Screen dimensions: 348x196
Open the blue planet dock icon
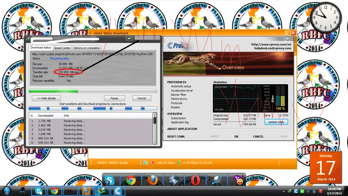click(217, 180)
